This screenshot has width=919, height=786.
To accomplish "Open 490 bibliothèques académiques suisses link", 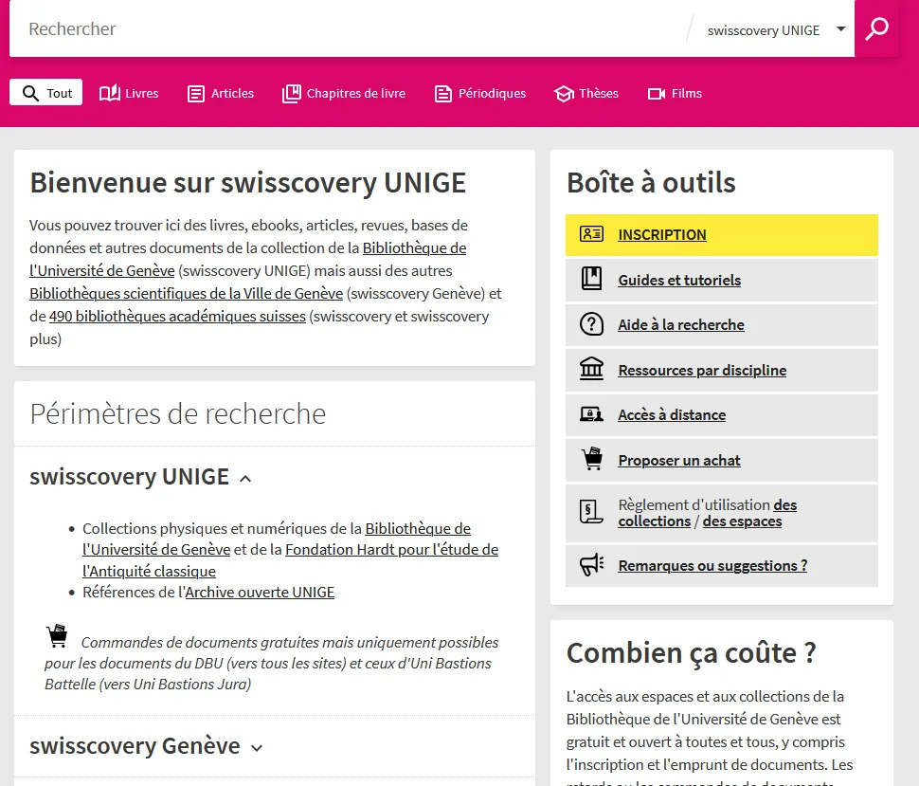I will tap(177, 317).
